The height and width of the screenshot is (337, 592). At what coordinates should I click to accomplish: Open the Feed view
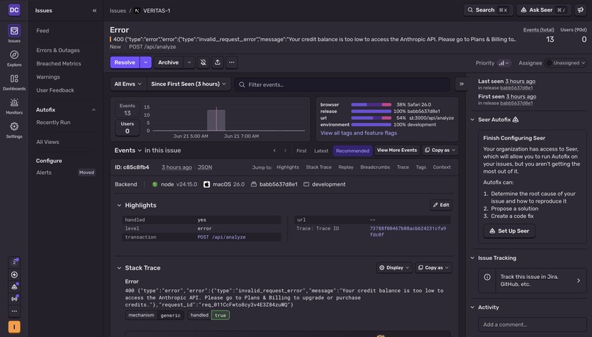coord(43,31)
